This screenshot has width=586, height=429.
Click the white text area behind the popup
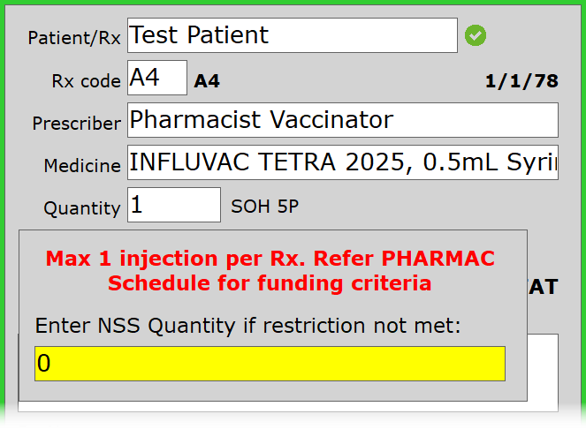pyautogui.click(x=544, y=371)
